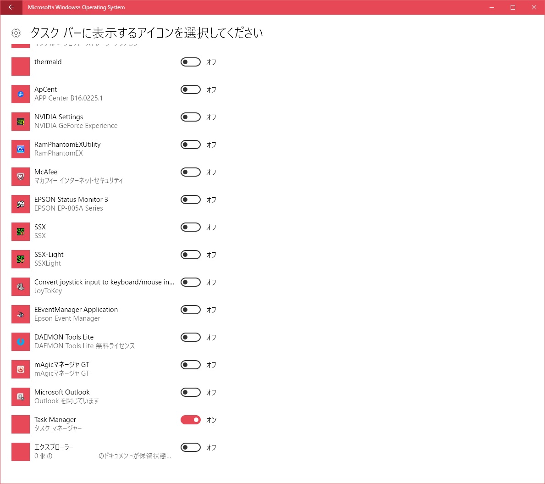Click the ApCent app icon
The height and width of the screenshot is (484, 545).
(21, 94)
